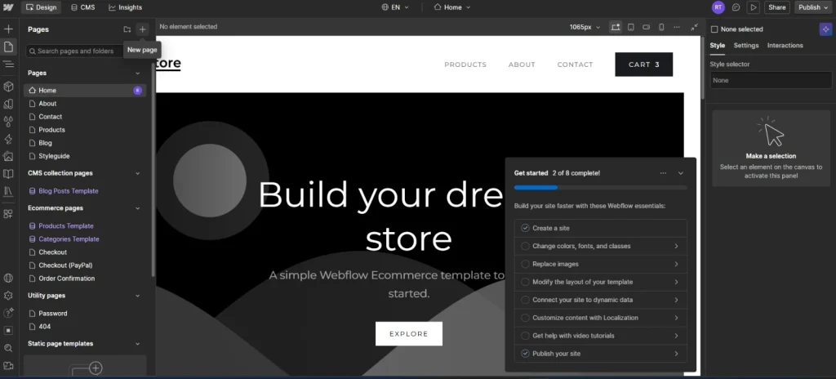Click the Get started progress bar
Screen dimensions: 836x379
point(600,187)
